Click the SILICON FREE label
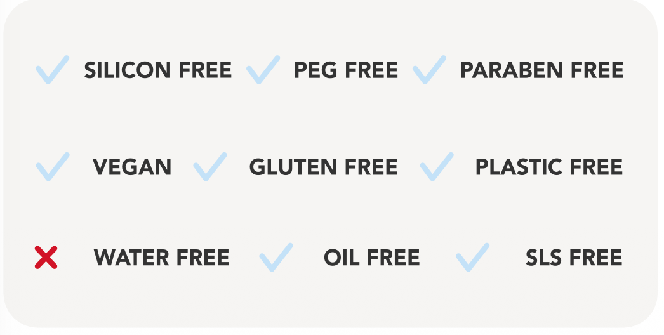 coord(158,70)
